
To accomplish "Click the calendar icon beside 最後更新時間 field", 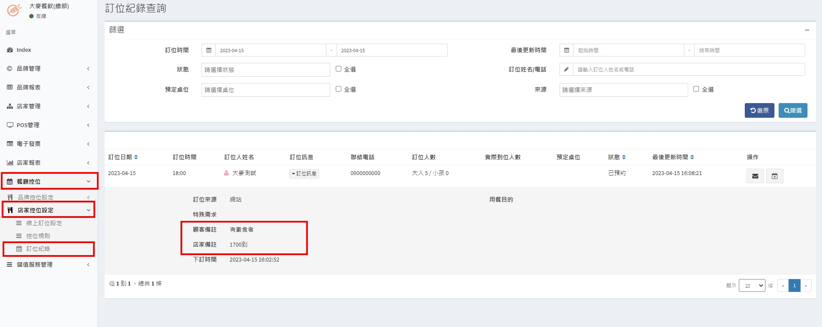I will pyautogui.click(x=566, y=50).
